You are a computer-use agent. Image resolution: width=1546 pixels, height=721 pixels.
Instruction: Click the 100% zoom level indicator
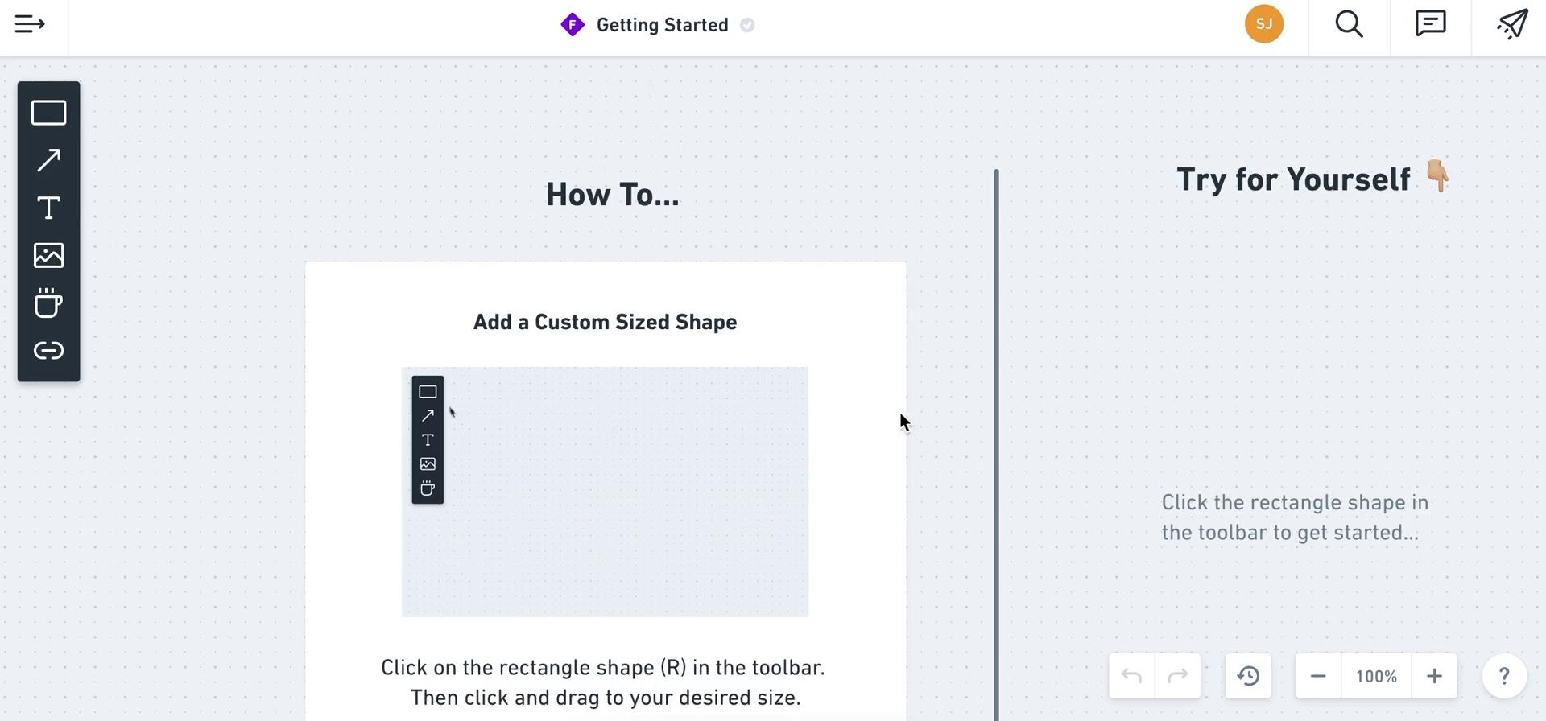coord(1375,676)
